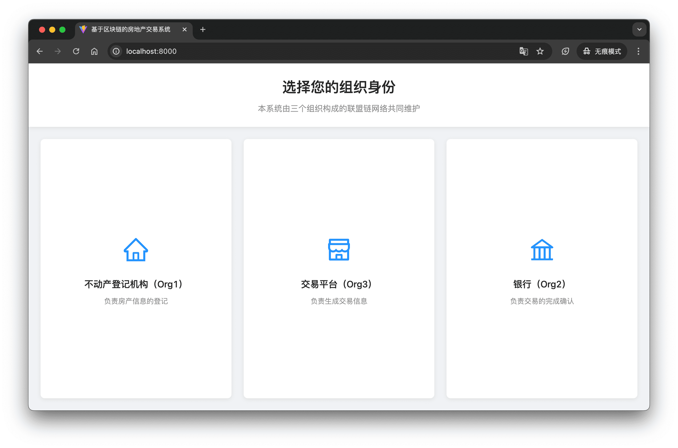Open the Chrome three-dot menu

(638, 51)
